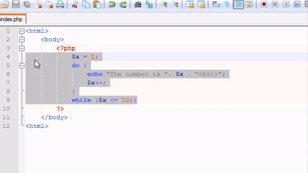The width and height of the screenshot is (308, 173).
Task: Click the $x++; statement
Action: tap(96, 83)
